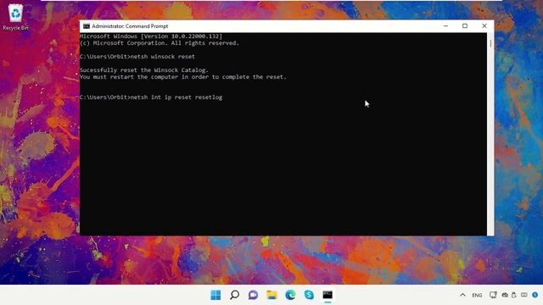Viewport: 543px width, 305px height.
Task: Click 'Sucessfully reset the Winsock Catalog.' line
Action: (x=144, y=70)
